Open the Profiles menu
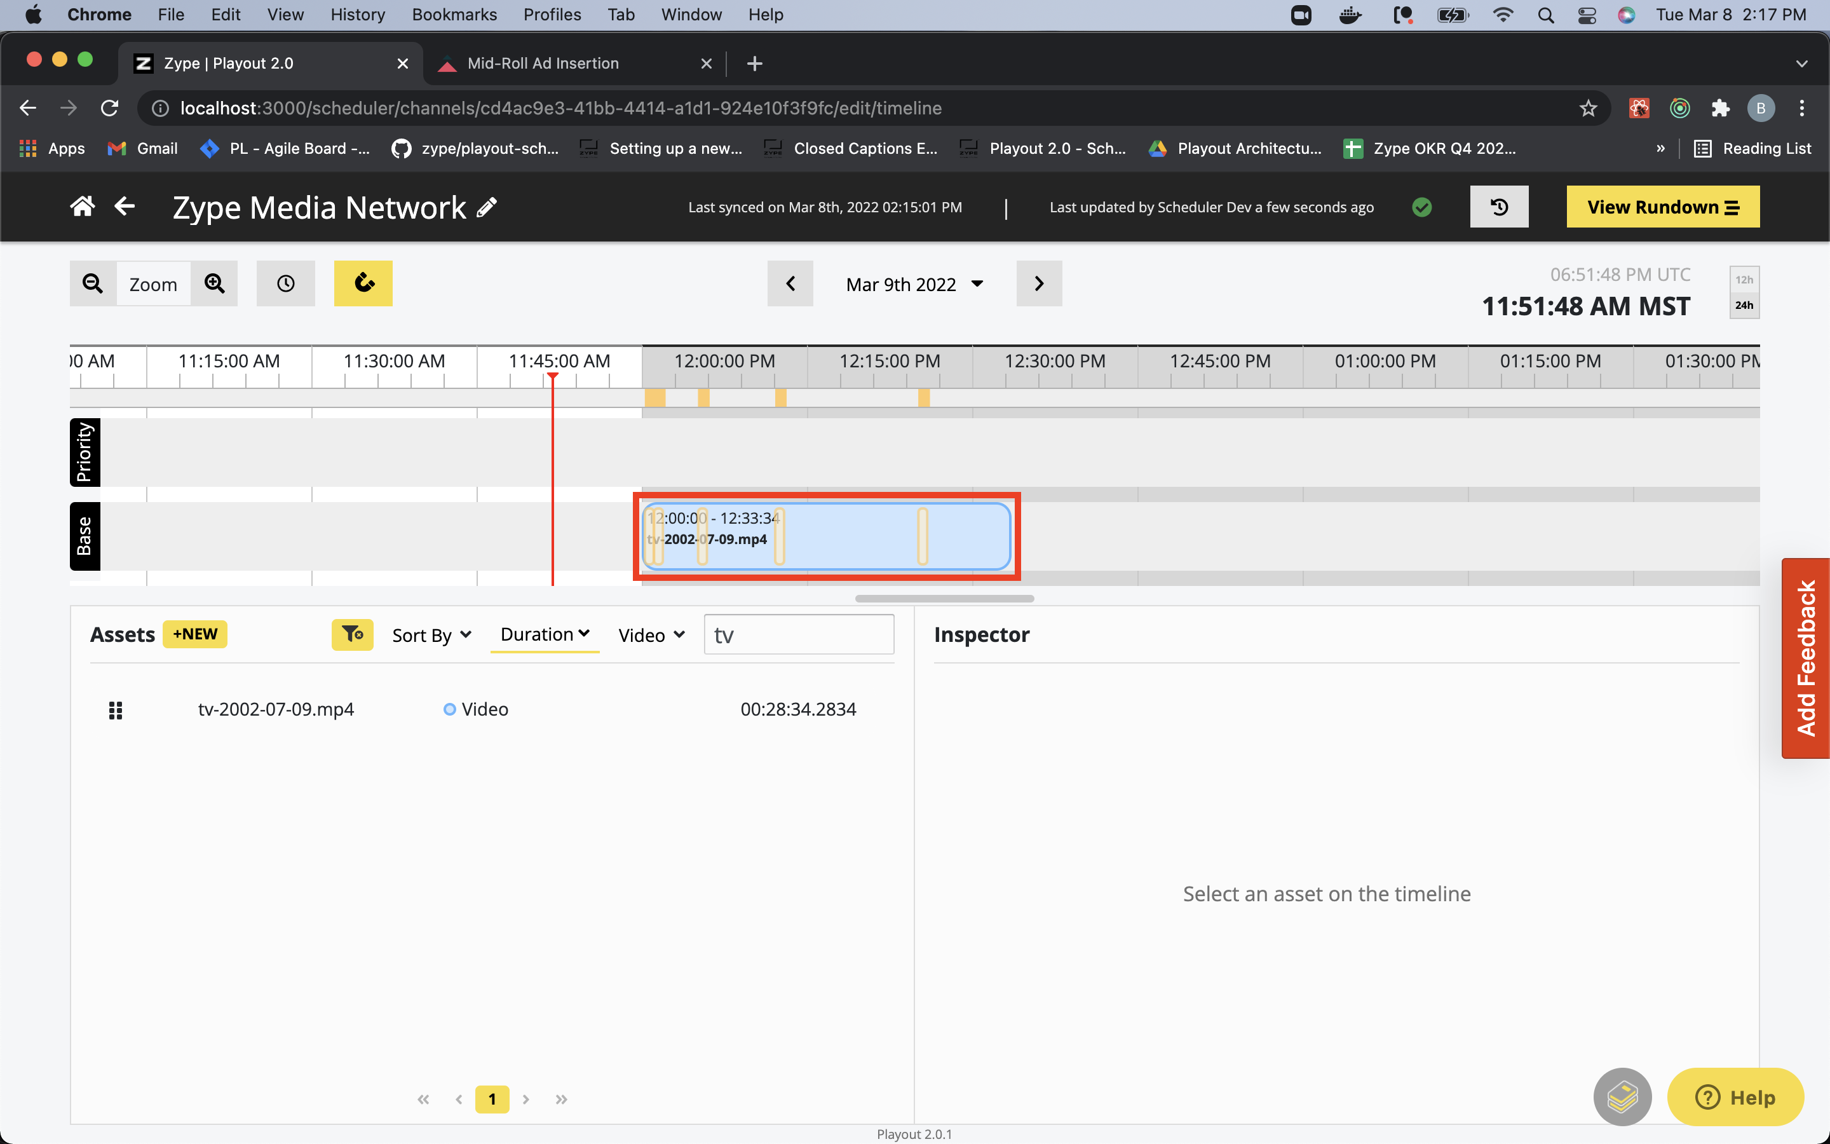The height and width of the screenshot is (1144, 1830). point(552,15)
